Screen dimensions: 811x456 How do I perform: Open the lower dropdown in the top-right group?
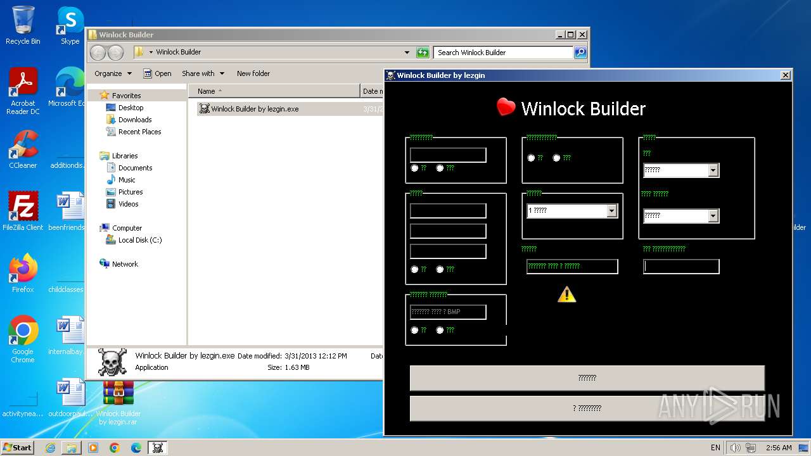point(713,216)
